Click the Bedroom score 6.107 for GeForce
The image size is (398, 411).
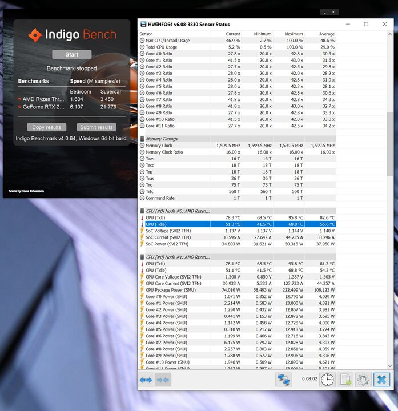click(x=77, y=107)
